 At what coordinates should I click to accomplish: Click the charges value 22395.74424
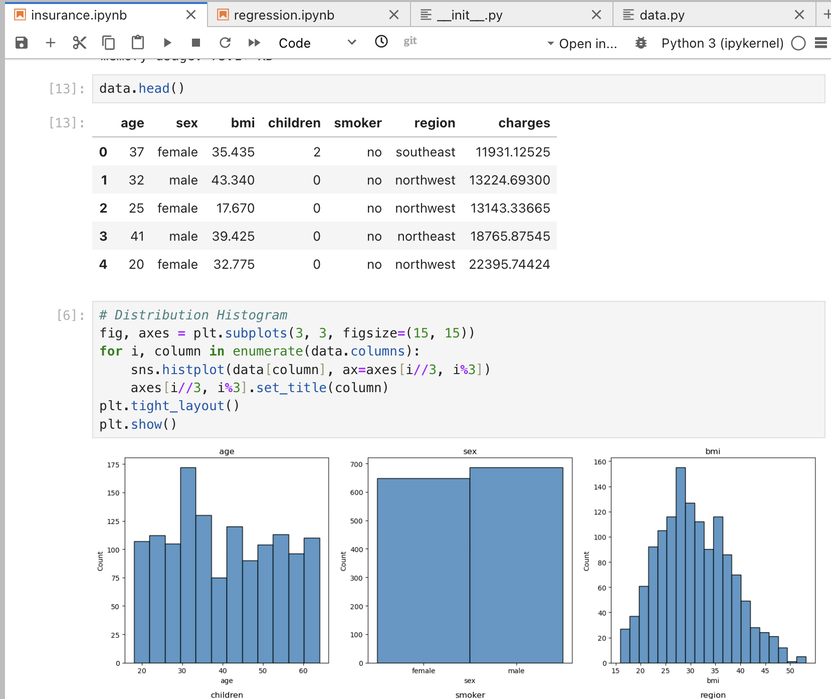tap(509, 264)
